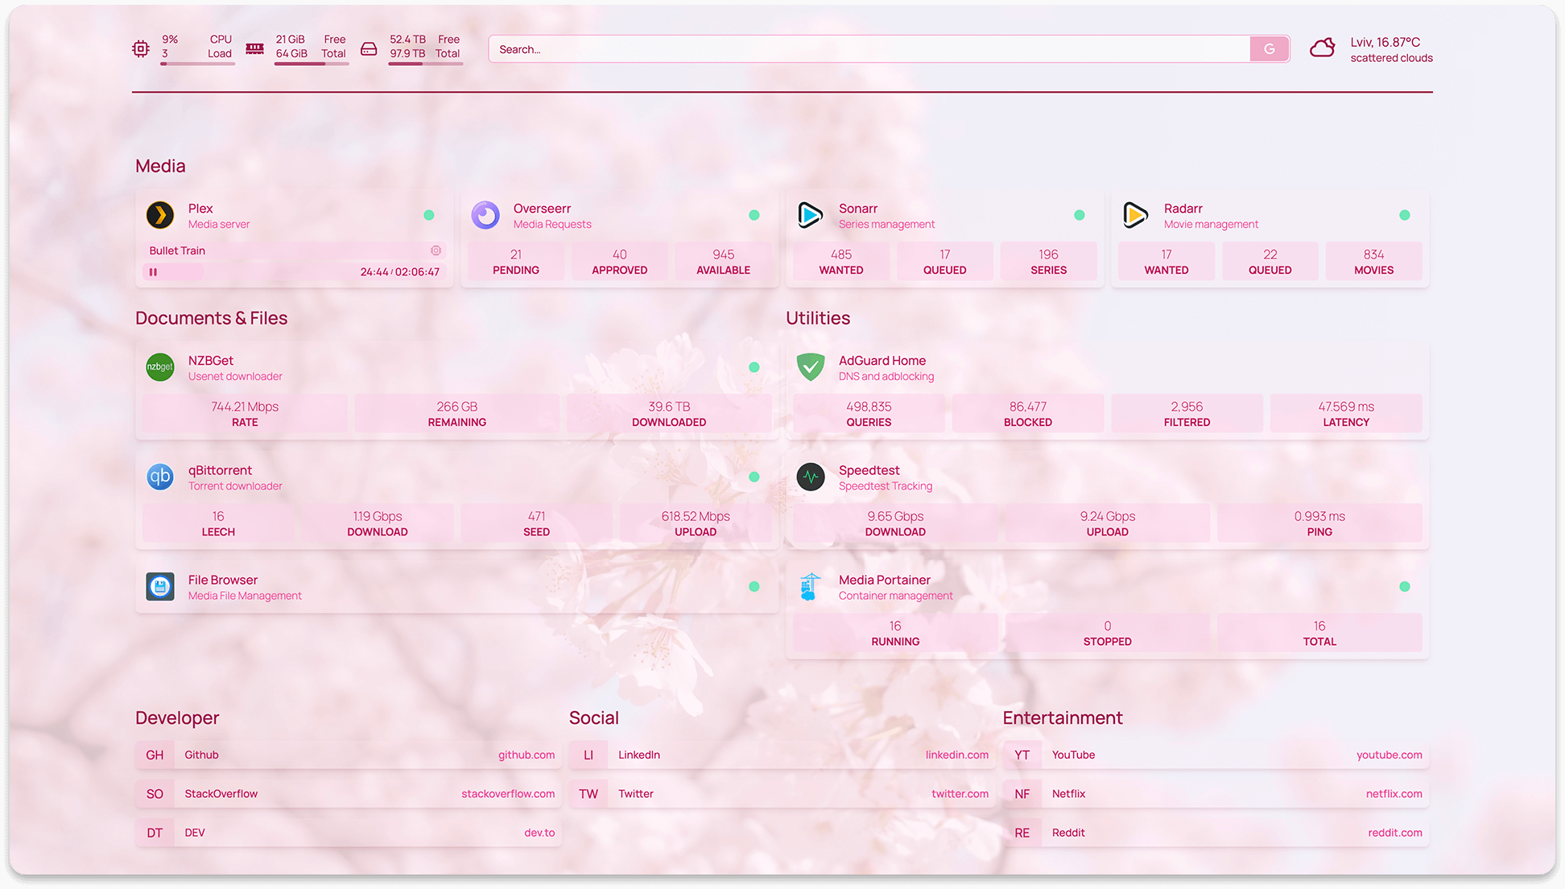
Task: Click the Media Portainer crane icon
Action: point(810,586)
